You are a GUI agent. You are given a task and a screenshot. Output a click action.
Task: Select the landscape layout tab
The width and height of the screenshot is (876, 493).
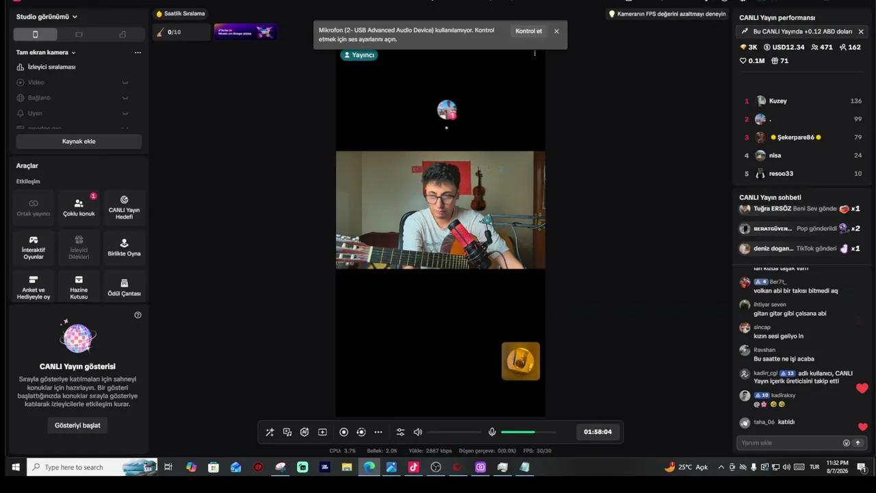click(79, 34)
